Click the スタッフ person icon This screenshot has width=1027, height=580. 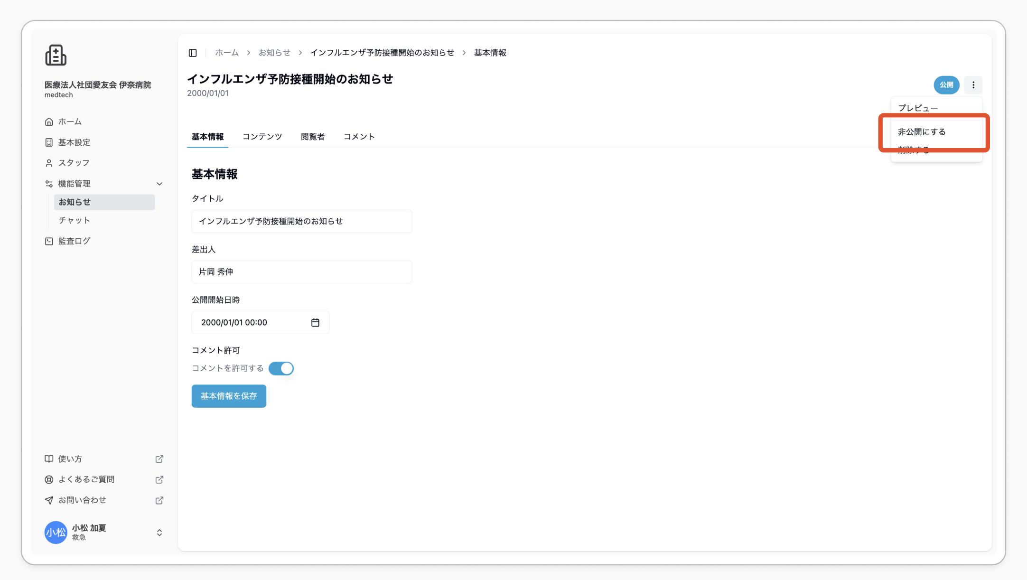click(49, 163)
